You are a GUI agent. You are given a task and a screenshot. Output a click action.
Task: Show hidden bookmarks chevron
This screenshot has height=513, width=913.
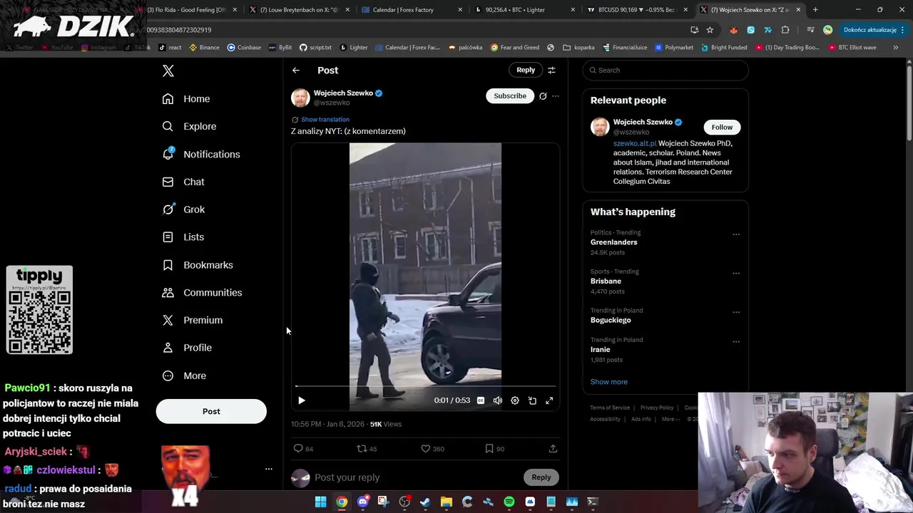pos(895,47)
